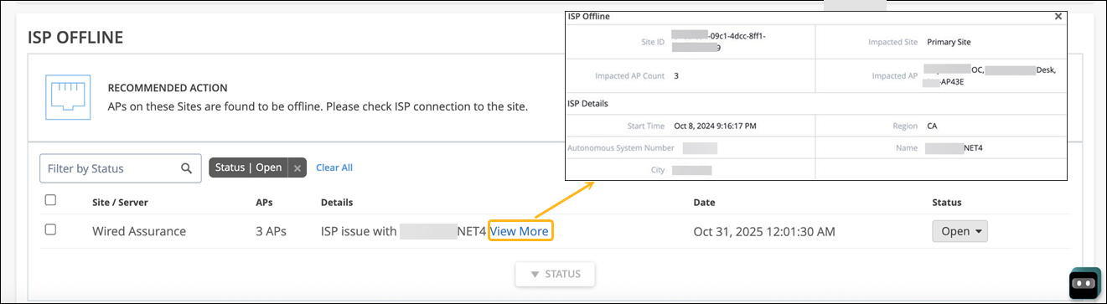Viewport: 1107px width, 304px height.
Task: Click the Status column header
Action: point(947,203)
